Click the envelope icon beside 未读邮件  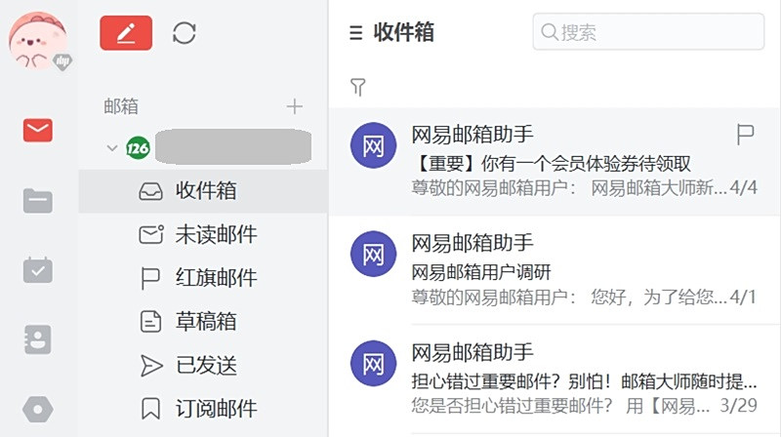click(151, 234)
